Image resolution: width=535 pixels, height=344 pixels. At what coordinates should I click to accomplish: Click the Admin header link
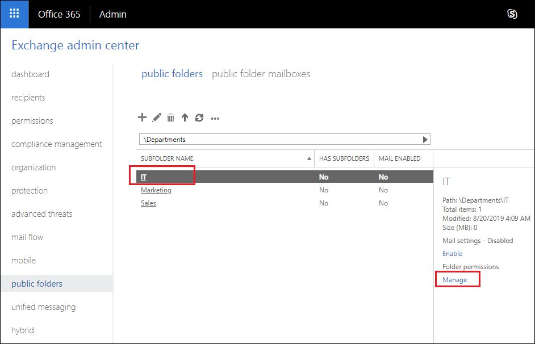[112, 14]
